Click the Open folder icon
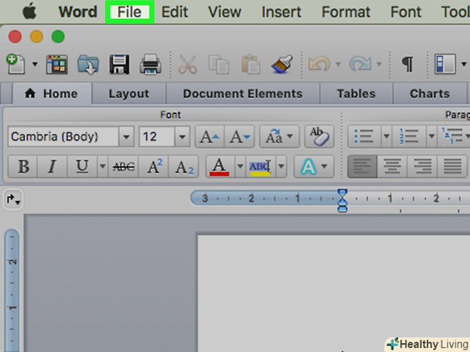 coord(88,64)
